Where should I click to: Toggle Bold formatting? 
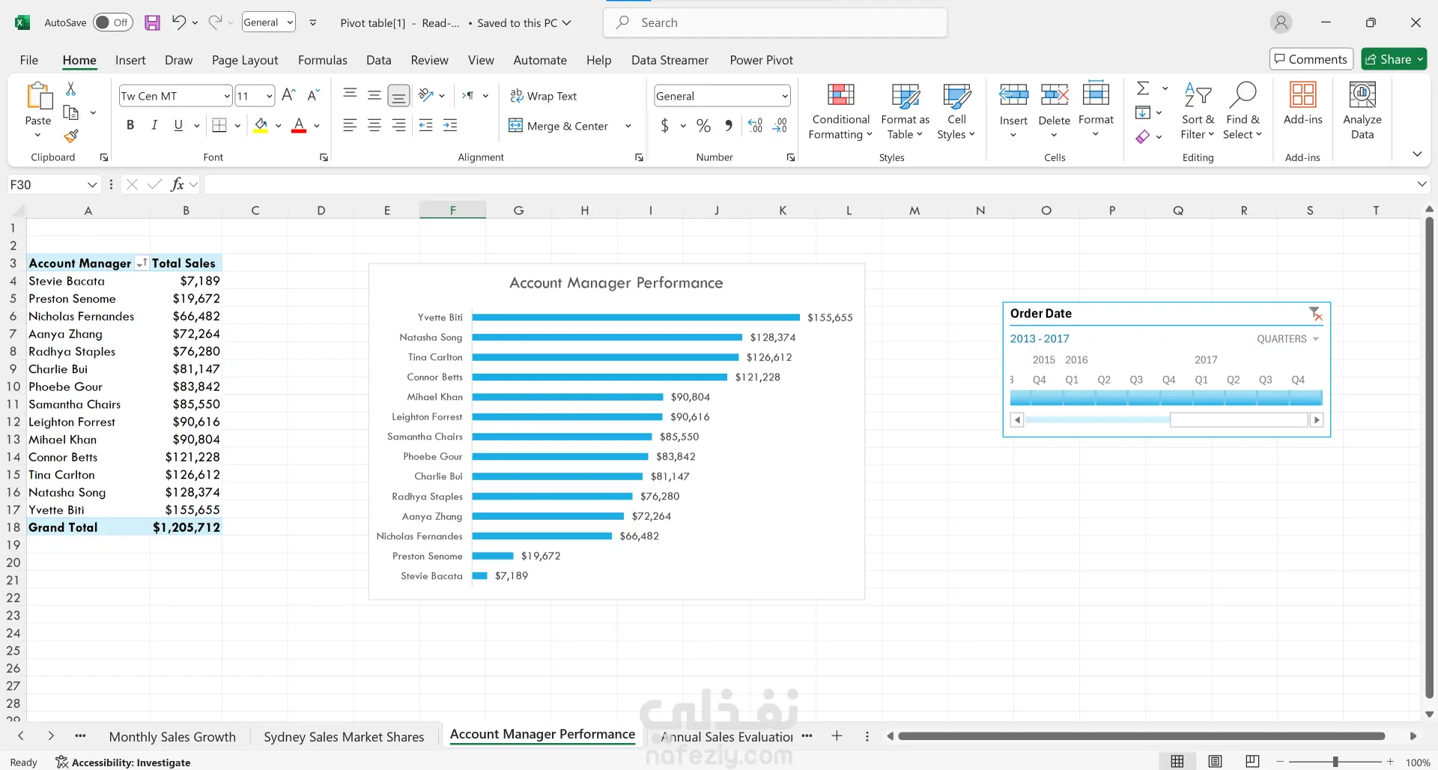pyautogui.click(x=130, y=126)
